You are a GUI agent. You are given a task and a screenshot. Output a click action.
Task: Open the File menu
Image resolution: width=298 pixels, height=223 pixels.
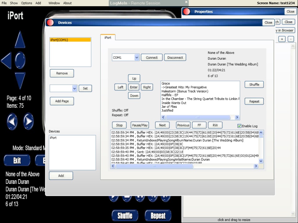4,3
